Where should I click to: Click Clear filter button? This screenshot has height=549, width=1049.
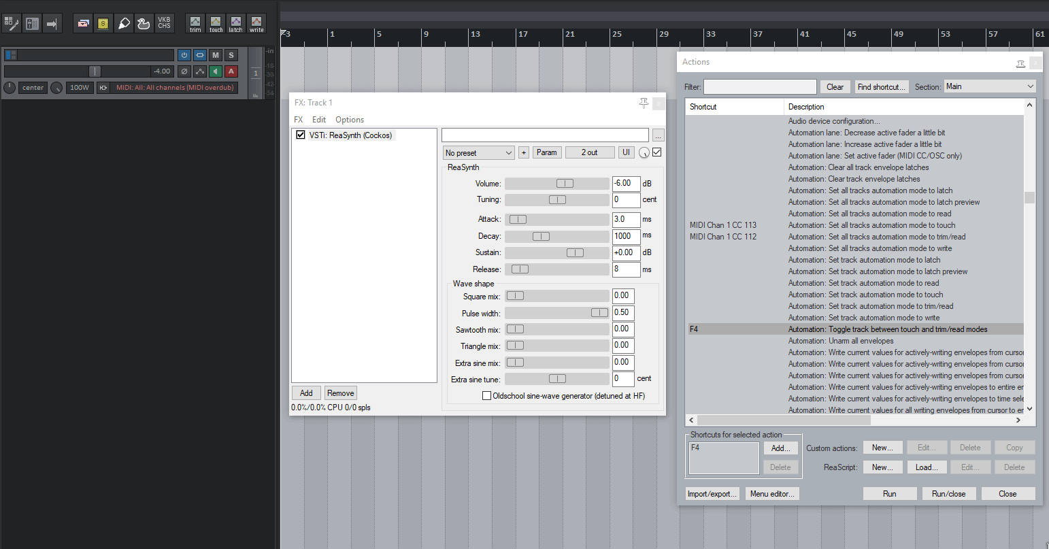[835, 87]
